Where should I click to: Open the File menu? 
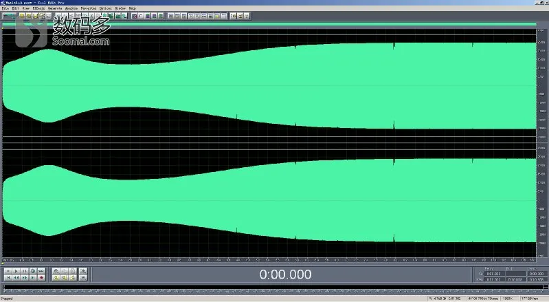coord(5,8)
